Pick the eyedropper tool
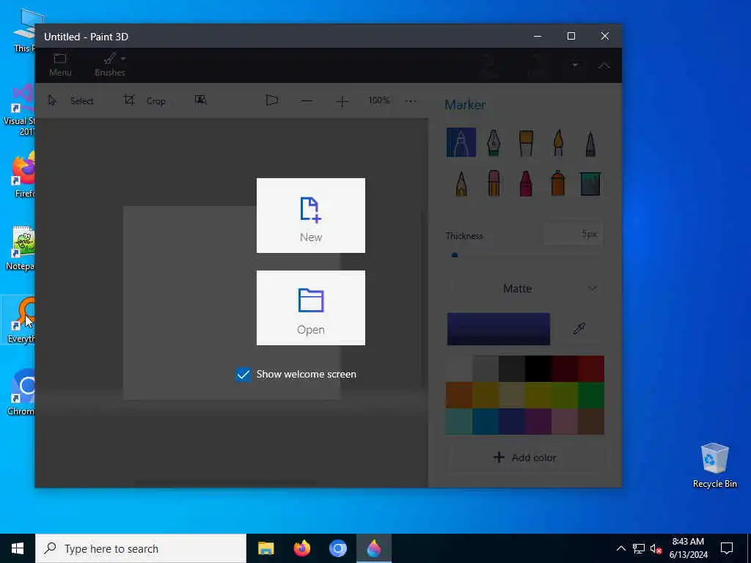The height and width of the screenshot is (563, 751). click(579, 328)
